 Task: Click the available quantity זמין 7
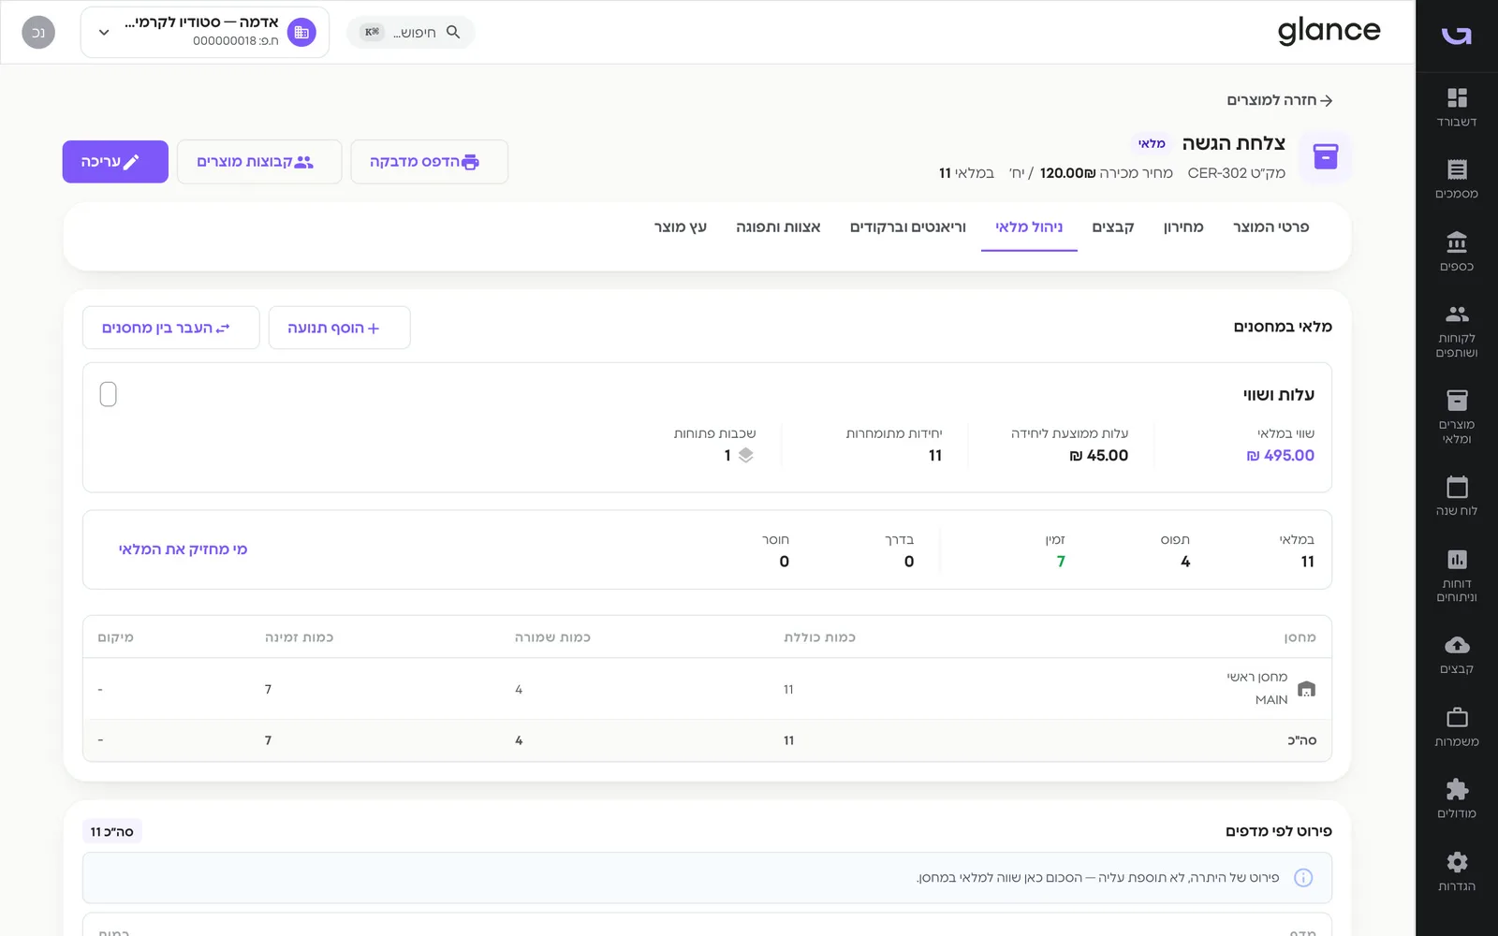[x=1061, y=562]
